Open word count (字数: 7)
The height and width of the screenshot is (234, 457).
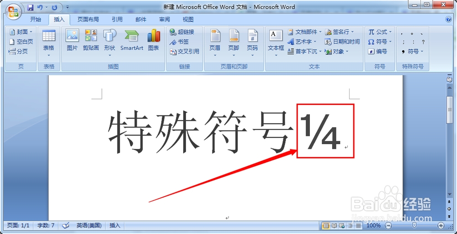point(46,225)
